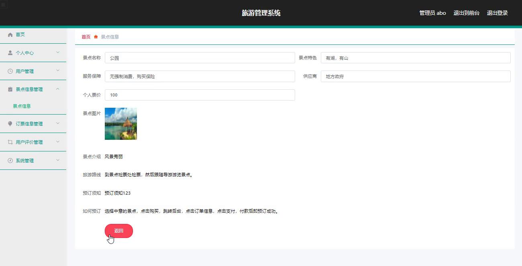
Task: Select 退出到前台 in the top menu
Action: click(466, 12)
